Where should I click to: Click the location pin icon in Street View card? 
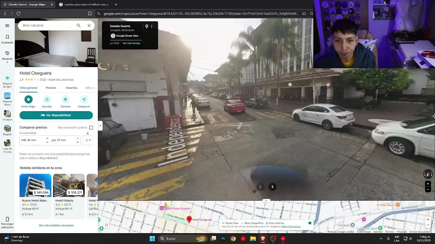[x=146, y=26]
